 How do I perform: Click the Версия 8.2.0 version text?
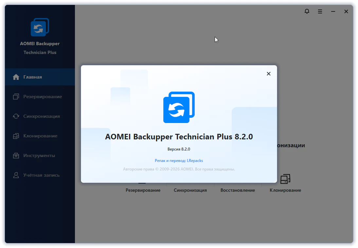[x=179, y=149]
